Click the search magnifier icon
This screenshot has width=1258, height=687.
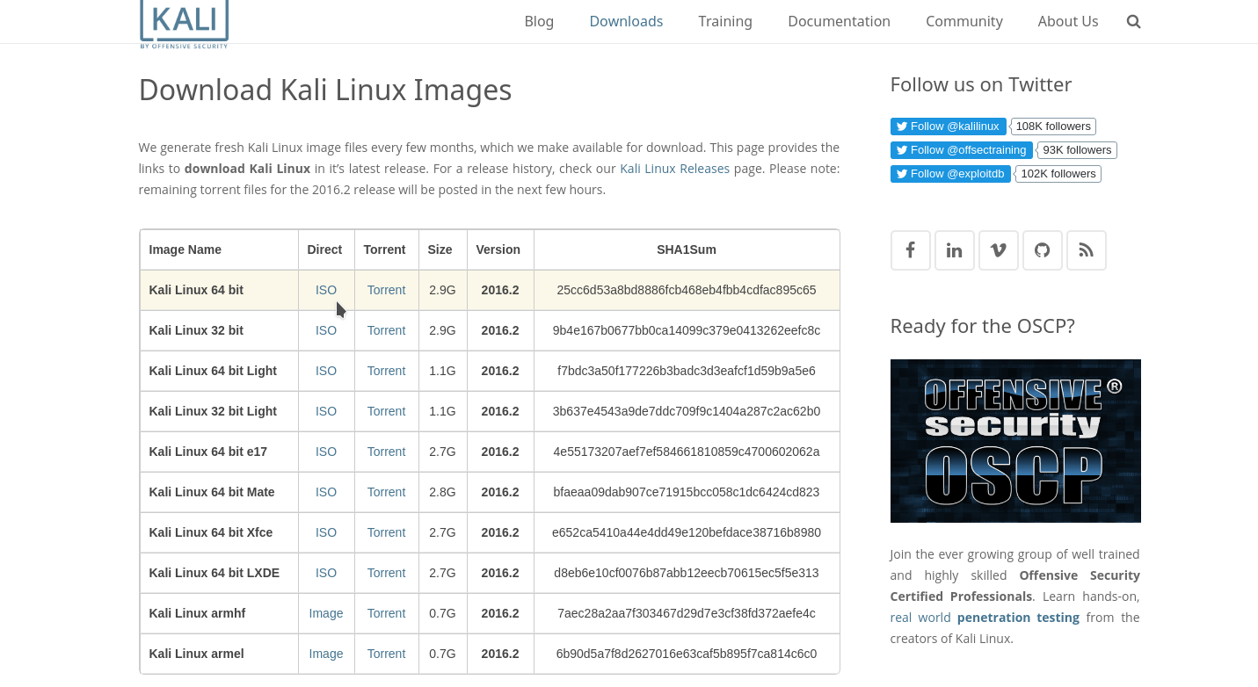pyautogui.click(x=1133, y=22)
